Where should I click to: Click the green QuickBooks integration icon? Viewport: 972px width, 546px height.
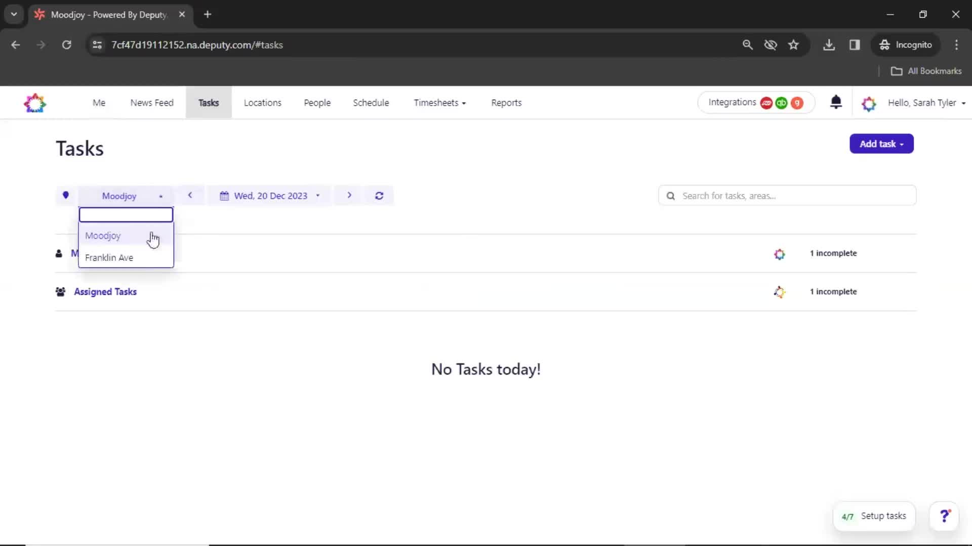[x=782, y=103]
